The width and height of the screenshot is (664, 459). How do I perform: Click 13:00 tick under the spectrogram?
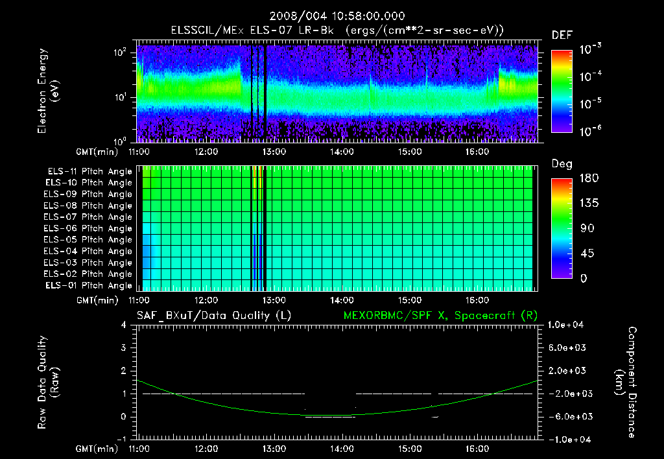click(274, 152)
